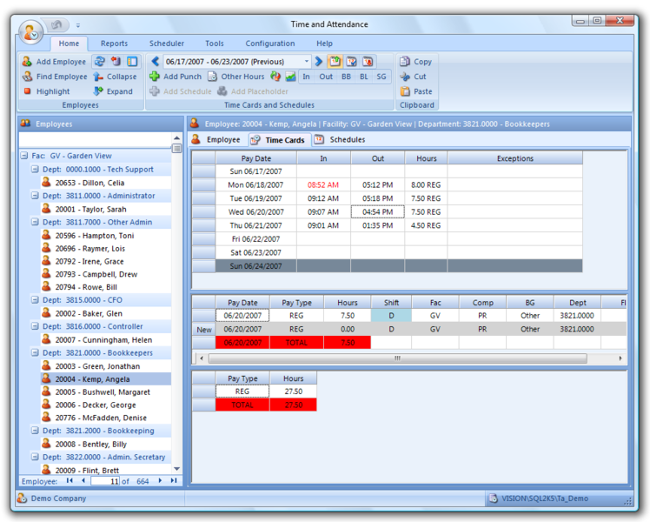Click the Paste clipboard icon
Viewport: 650px width, 522px height.
coord(405,91)
